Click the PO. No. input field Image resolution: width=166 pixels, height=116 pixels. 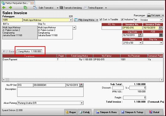click(112, 28)
